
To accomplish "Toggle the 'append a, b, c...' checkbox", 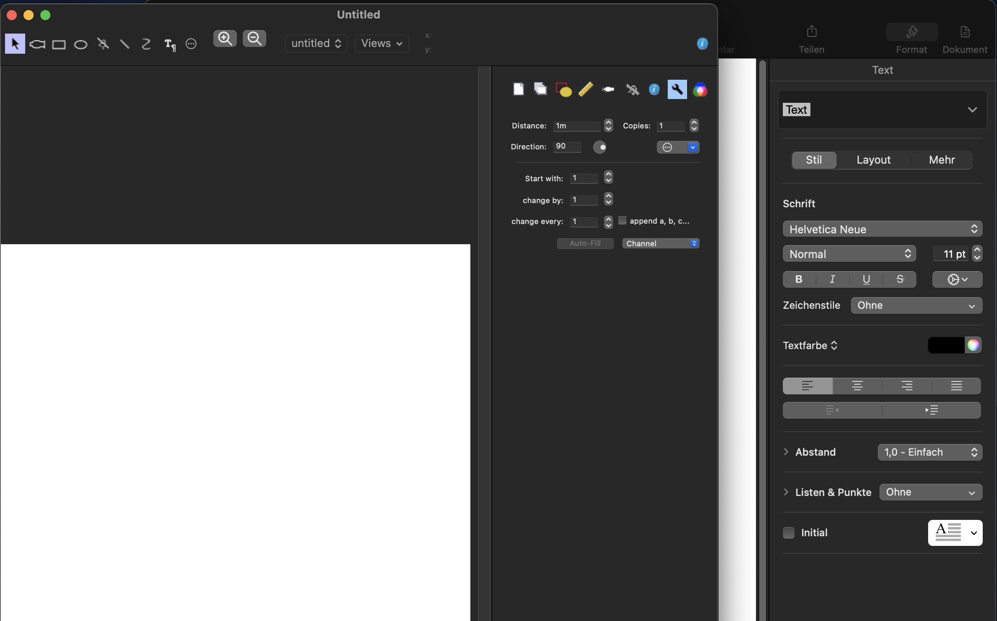I will (621, 220).
